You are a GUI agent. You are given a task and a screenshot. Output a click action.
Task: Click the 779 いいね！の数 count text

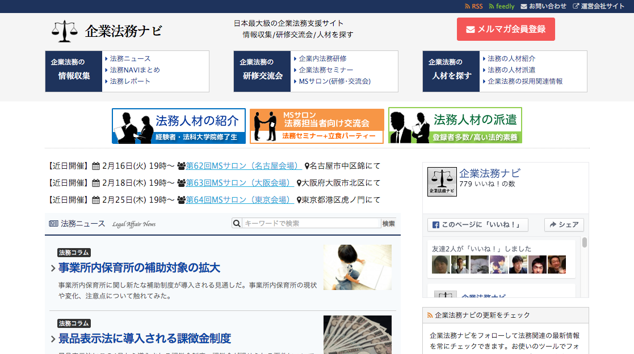pyautogui.click(x=487, y=184)
